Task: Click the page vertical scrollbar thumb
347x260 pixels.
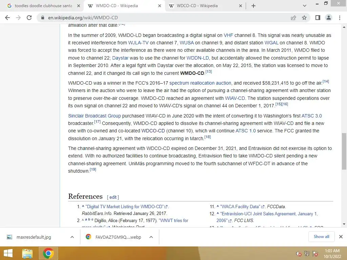Action: [x=344, y=151]
